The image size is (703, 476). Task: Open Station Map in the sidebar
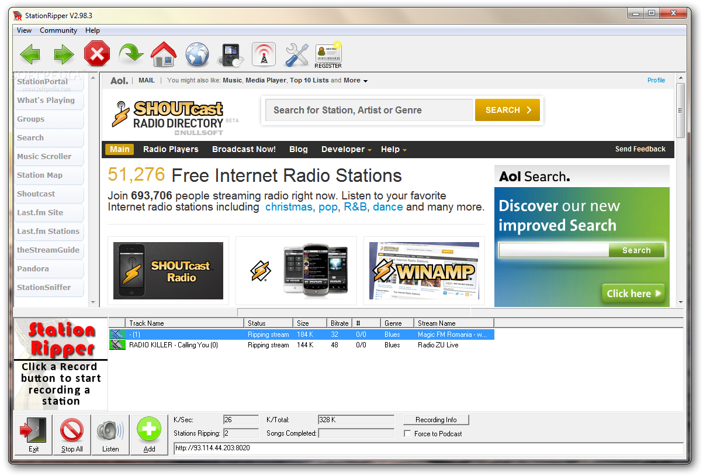tap(49, 175)
